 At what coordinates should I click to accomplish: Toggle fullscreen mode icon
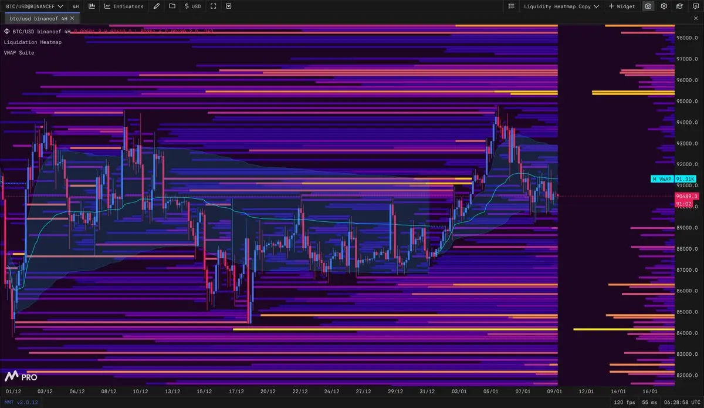click(213, 6)
